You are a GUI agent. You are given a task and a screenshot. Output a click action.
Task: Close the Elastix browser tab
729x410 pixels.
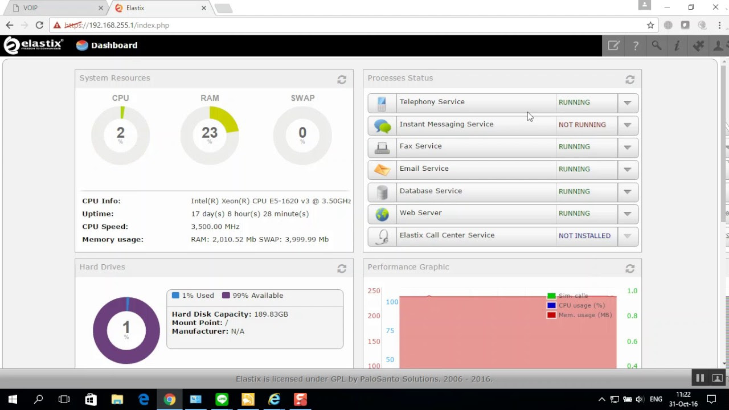[x=204, y=8]
